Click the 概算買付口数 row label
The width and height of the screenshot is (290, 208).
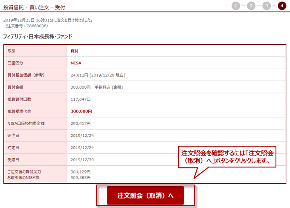tap(19, 99)
